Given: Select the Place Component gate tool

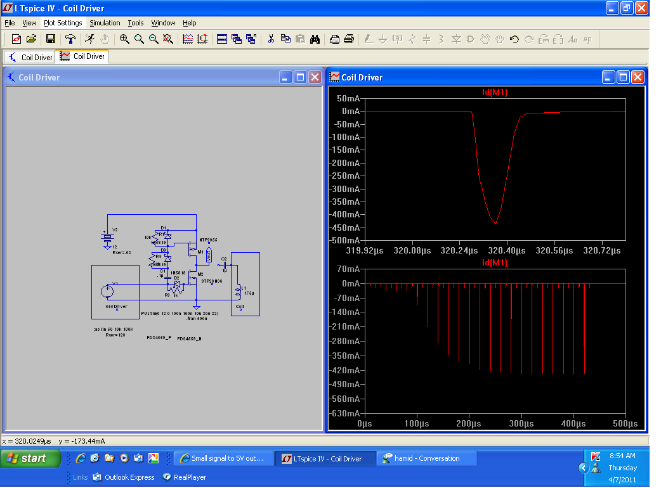Looking at the screenshot, I should [471, 39].
